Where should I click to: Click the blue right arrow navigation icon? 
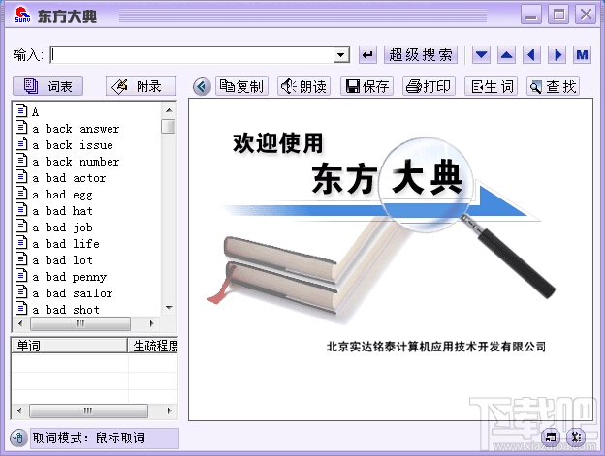coord(557,55)
